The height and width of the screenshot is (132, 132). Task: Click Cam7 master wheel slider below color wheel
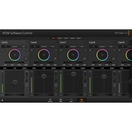tap(73, 62)
